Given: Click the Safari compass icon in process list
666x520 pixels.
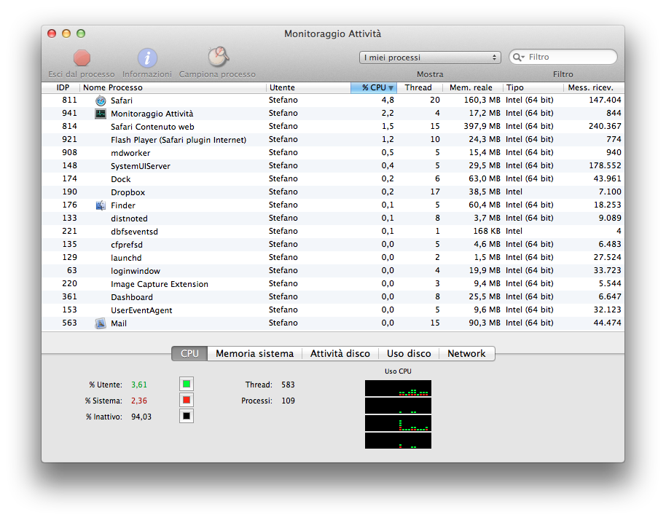Looking at the screenshot, I should tap(101, 101).
